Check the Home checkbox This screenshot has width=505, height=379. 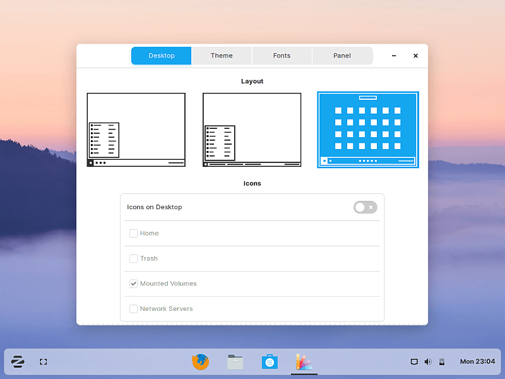(x=133, y=233)
